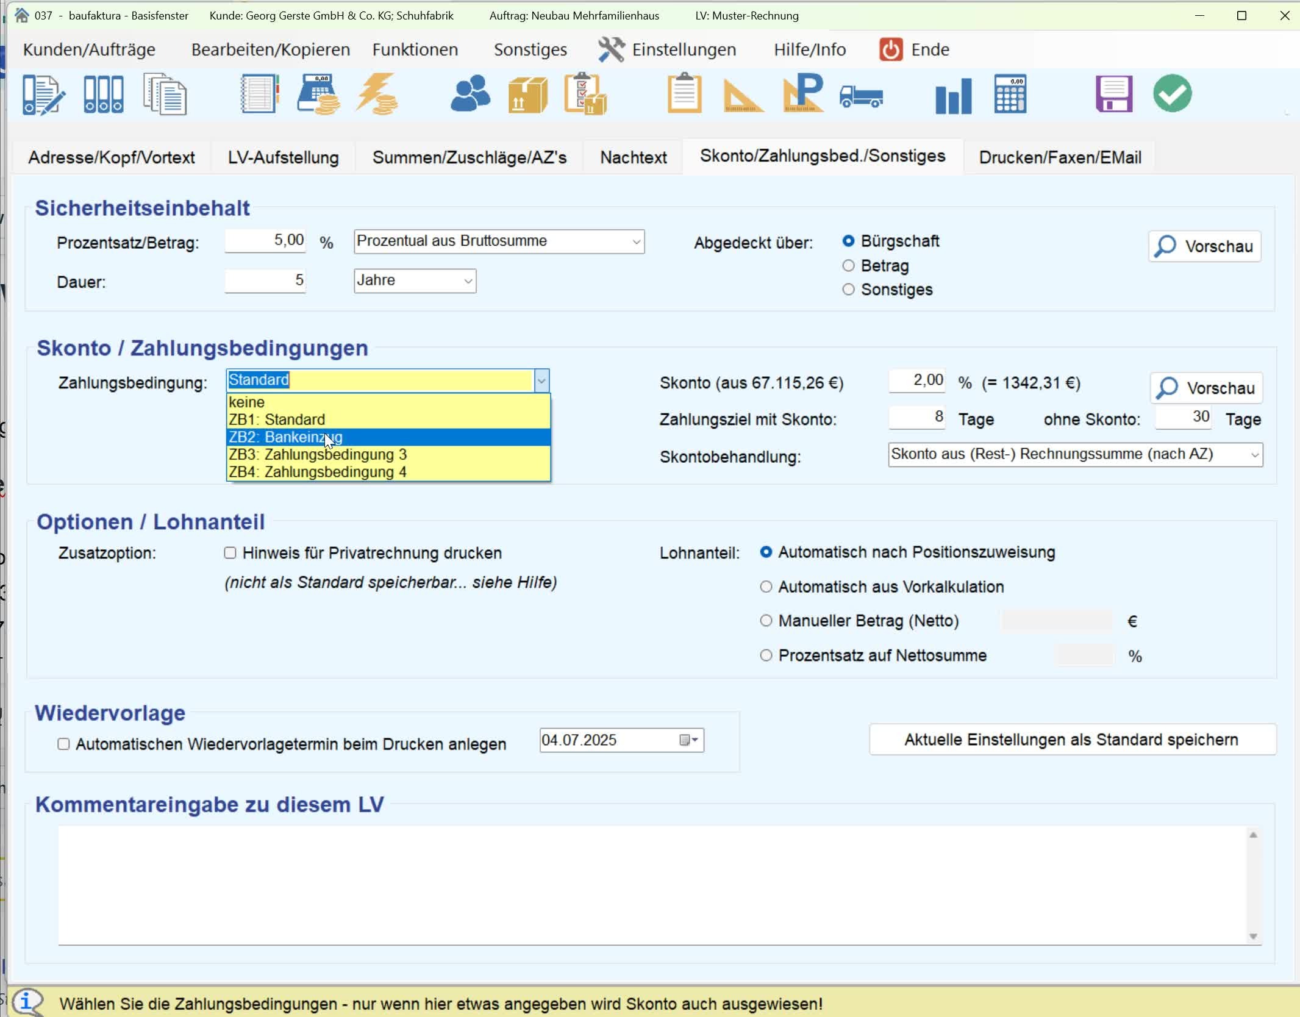Click the cardboard box materials icon
The image size is (1300, 1017).
point(527,95)
